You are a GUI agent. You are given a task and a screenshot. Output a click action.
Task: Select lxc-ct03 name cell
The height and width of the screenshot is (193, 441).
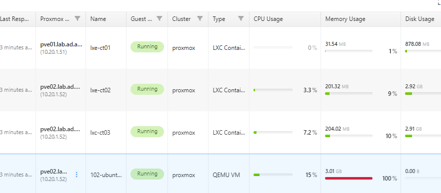coord(100,133)
